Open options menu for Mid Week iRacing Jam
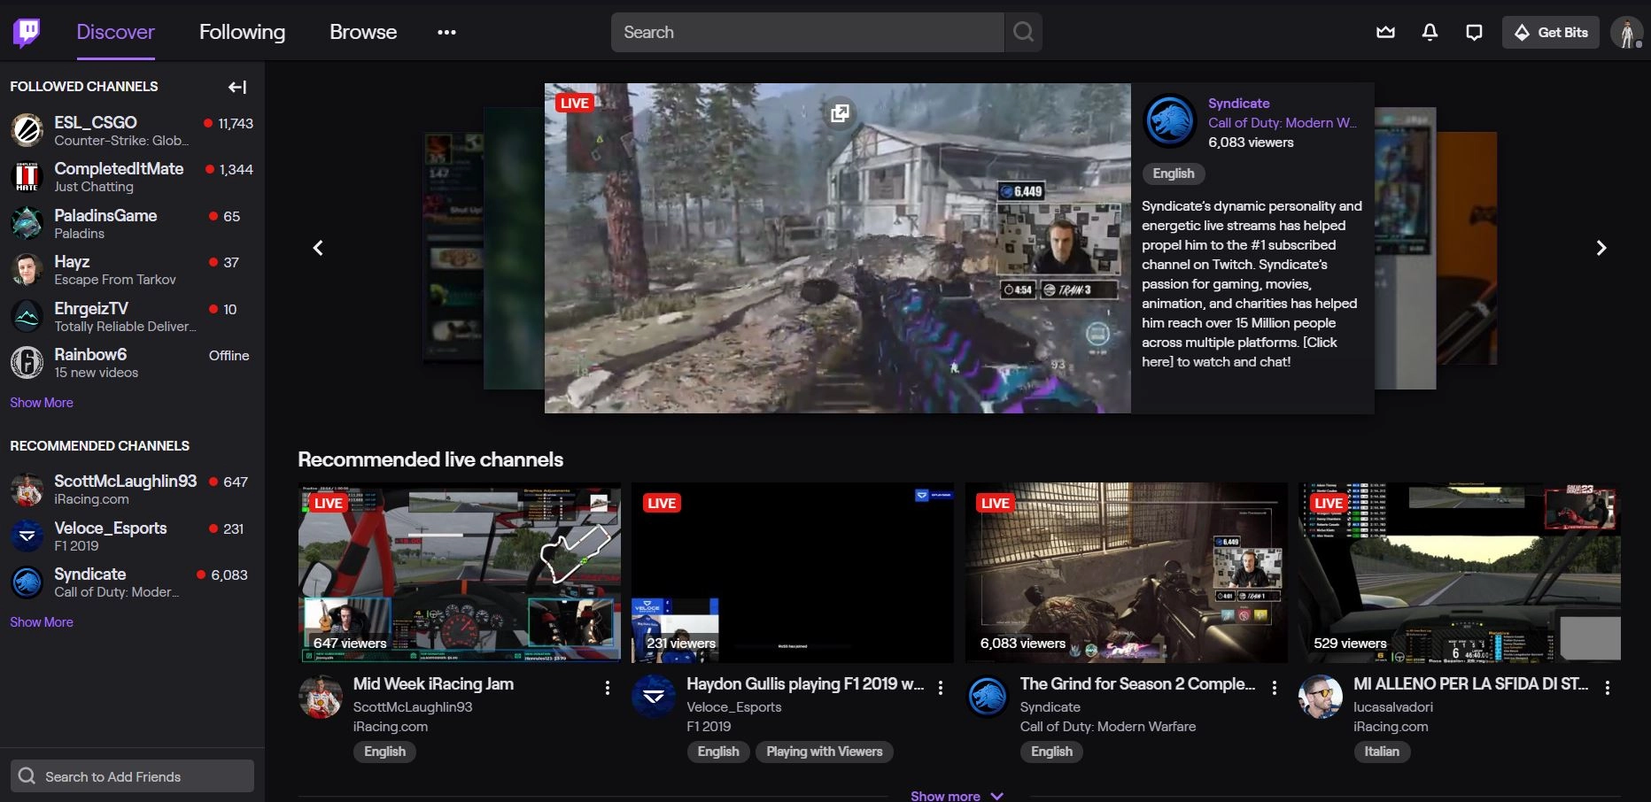The image size is (1651, 802). (x=607, y=688)
